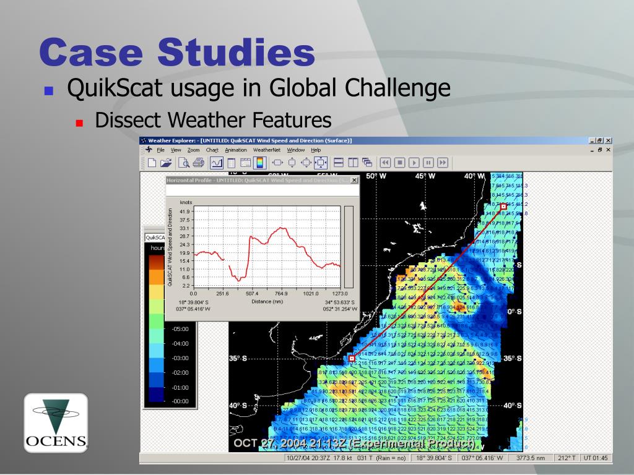
Task: Click the horizontal pan arrows icon
Action: pyautogui.click(x=277, y=163)
